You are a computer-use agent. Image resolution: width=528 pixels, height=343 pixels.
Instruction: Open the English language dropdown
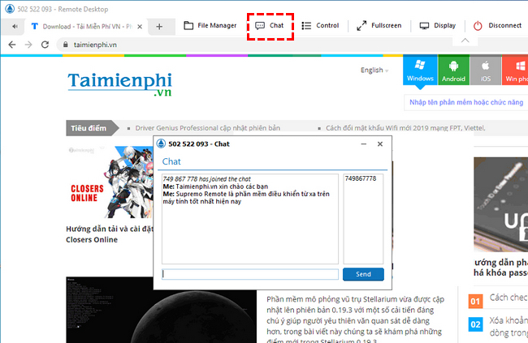coord(374,70)
